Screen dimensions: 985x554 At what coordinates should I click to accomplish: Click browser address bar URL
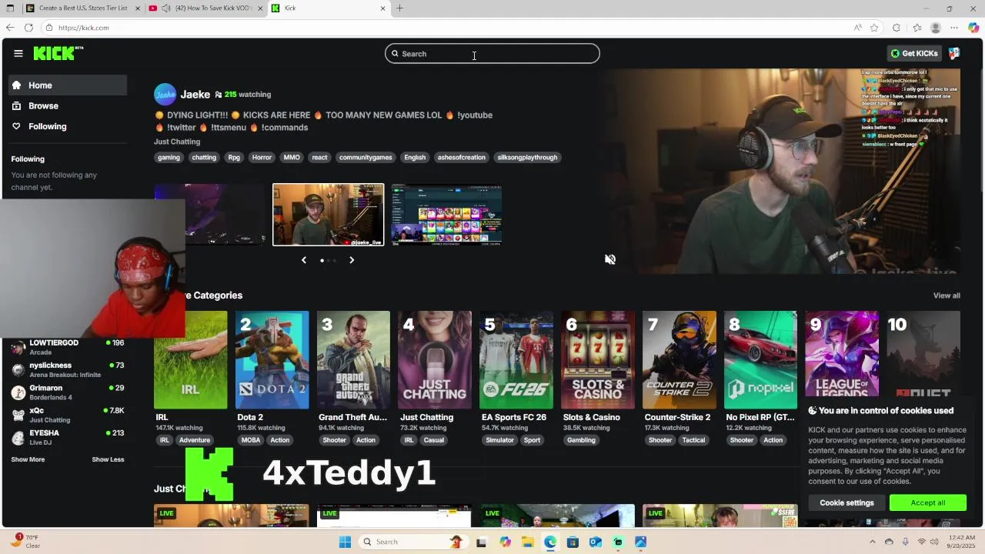pos(83,28)
